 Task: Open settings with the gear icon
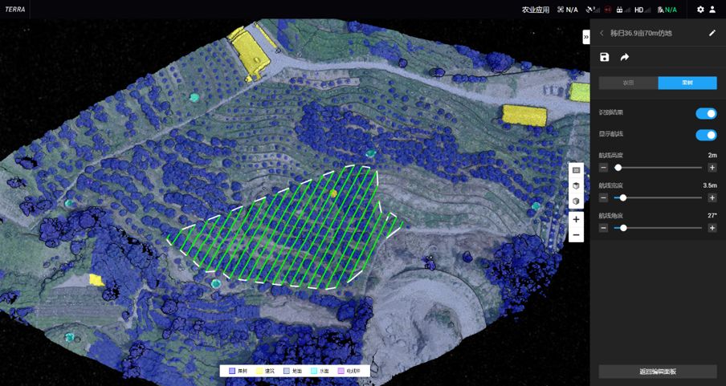click(700, 10)
